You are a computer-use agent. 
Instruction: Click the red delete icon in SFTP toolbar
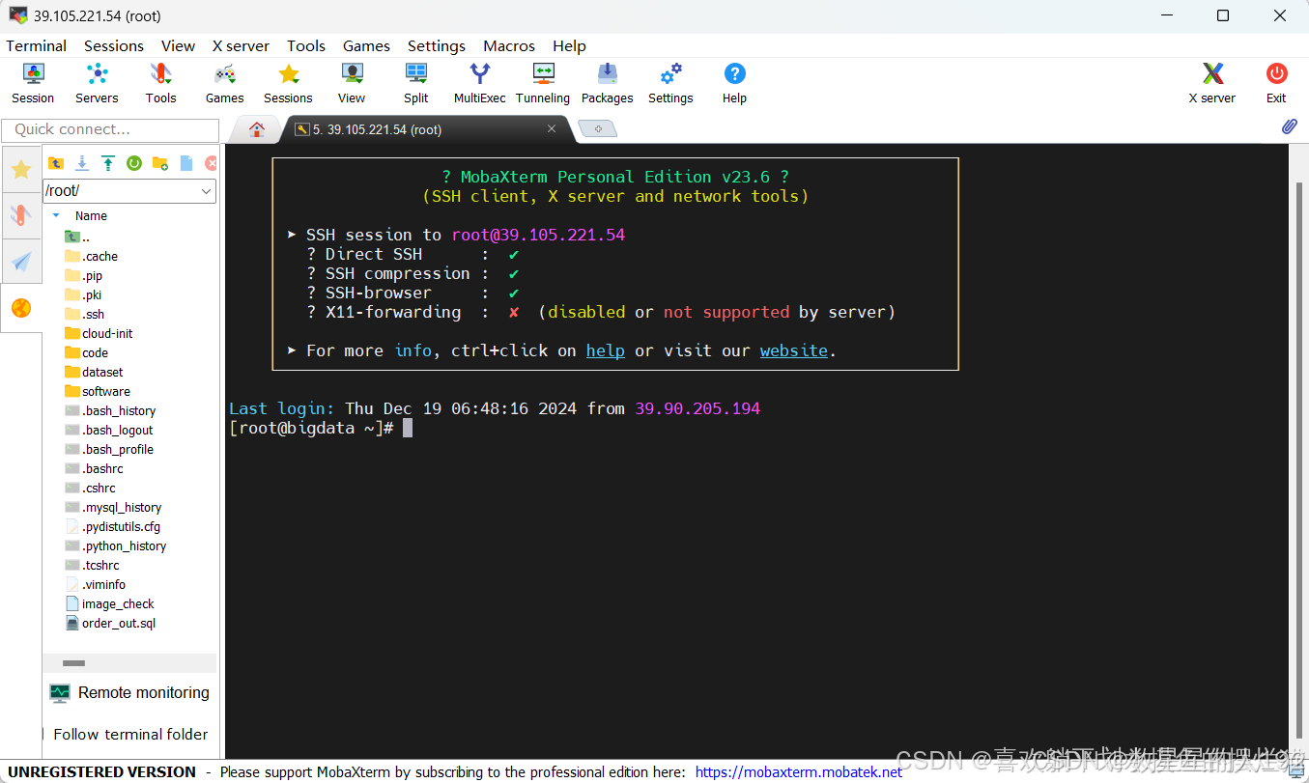212,163
